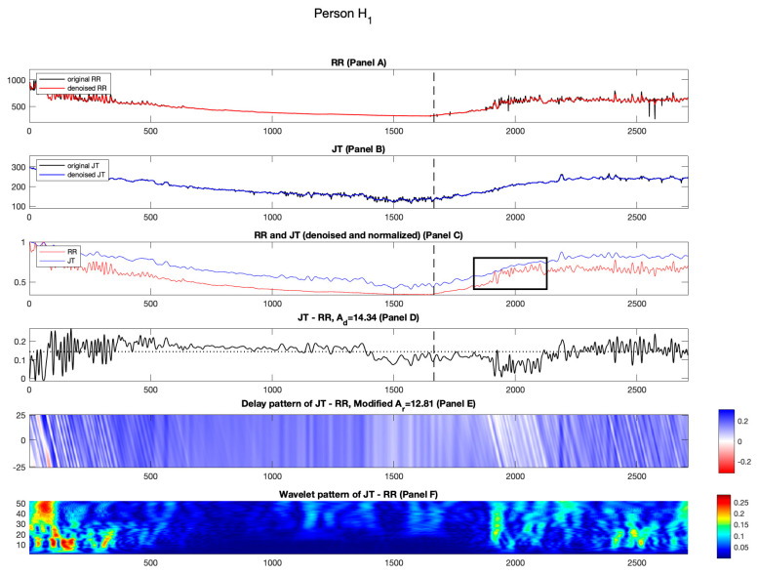
Task: Click the -0.2 label on the Panel E colorbar
Action: 744,462
